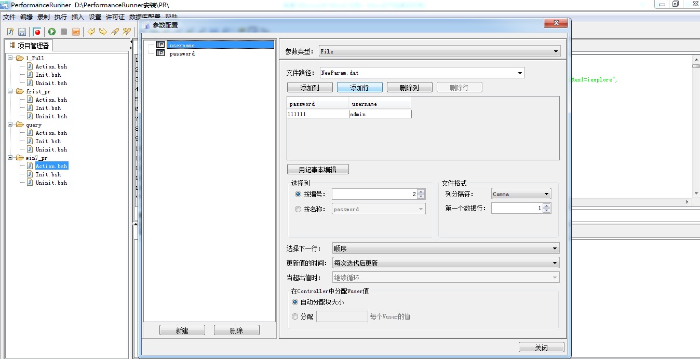Click the 用记事本编辑 button
The width and height of the screenshot is (700, 359).
317,169
